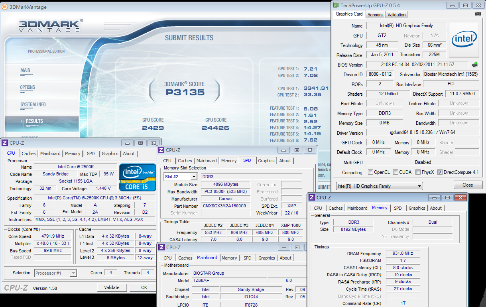Open the Memory tab in main CPU-Z window
Screen dimensions: 486x307
[73, 153]
